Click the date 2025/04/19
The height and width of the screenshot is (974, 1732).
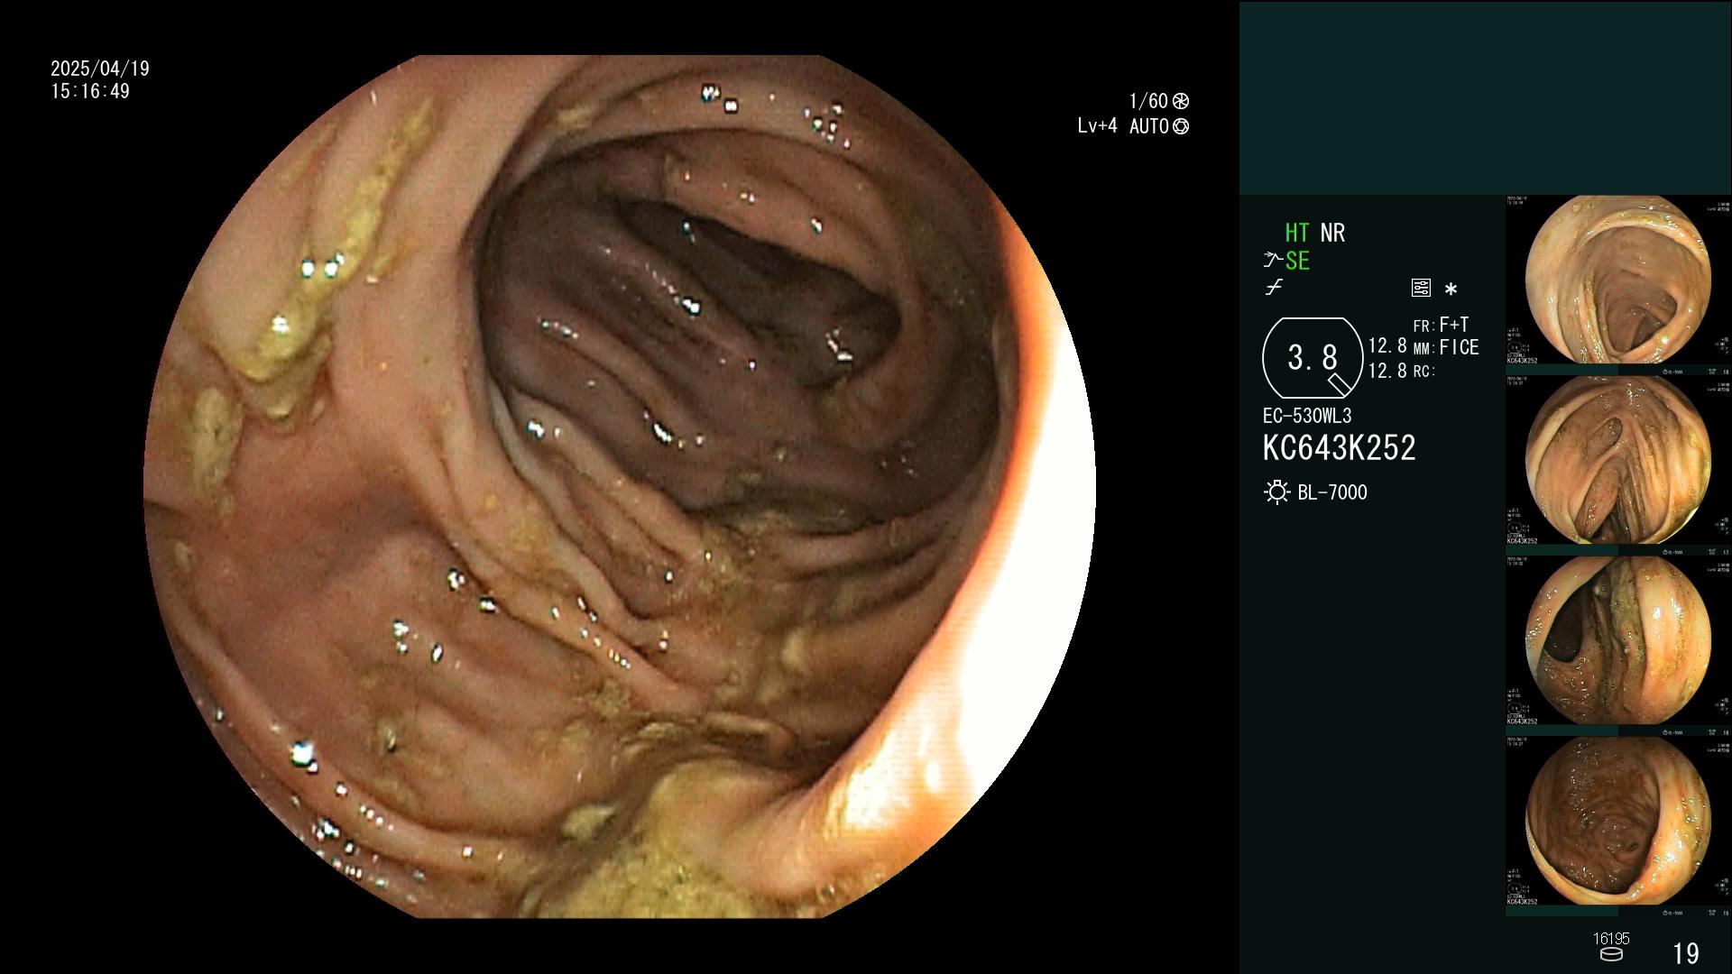(100, 69)
